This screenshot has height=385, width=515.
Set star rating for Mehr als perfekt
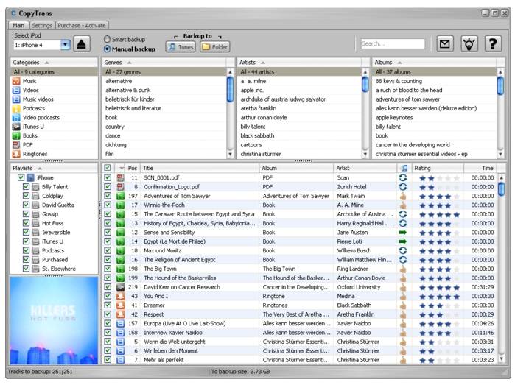pyautogui.click(x=439, y=360)
